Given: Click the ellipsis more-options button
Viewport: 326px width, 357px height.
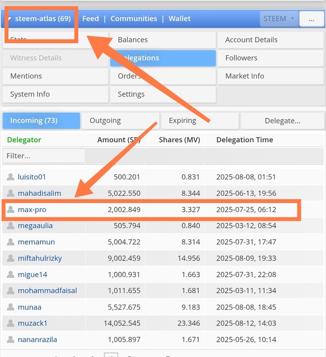Looking at the screenshot, I should coord(311,19).
